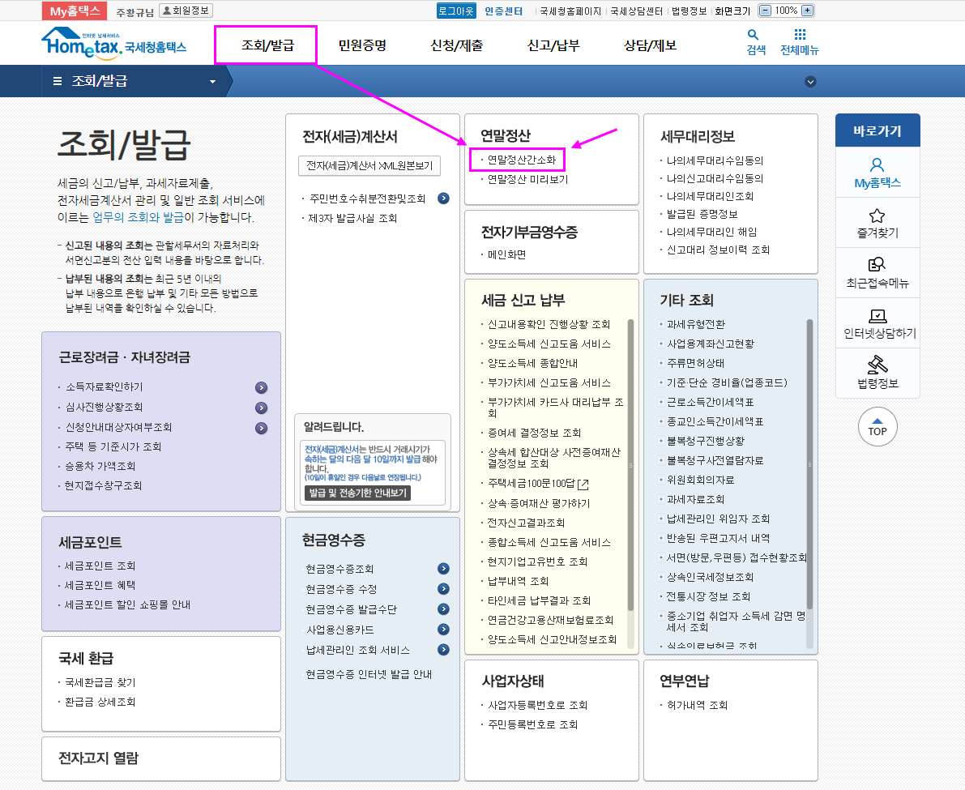Increase screen zoom with plus button

(807, 11)
